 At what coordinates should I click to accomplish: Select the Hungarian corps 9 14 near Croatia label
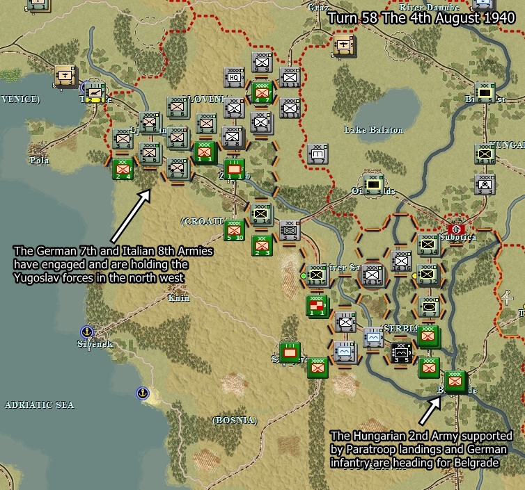click(x=261, y=214)
